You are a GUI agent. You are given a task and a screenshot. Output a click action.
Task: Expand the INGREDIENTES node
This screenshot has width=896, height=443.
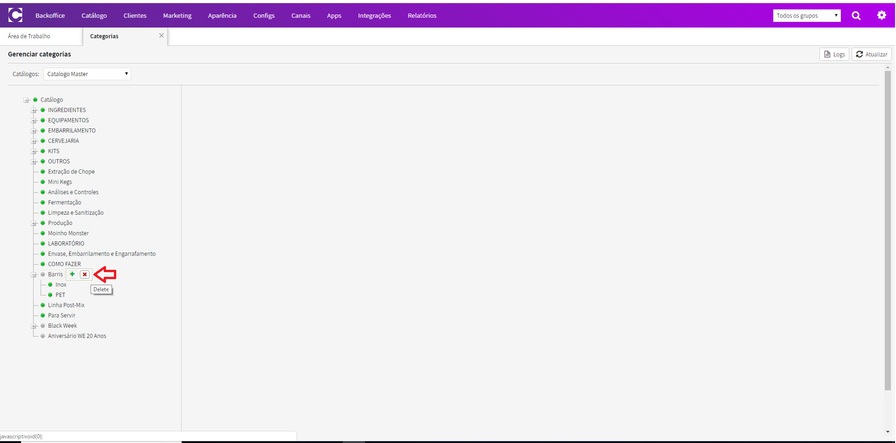[34, 110]
